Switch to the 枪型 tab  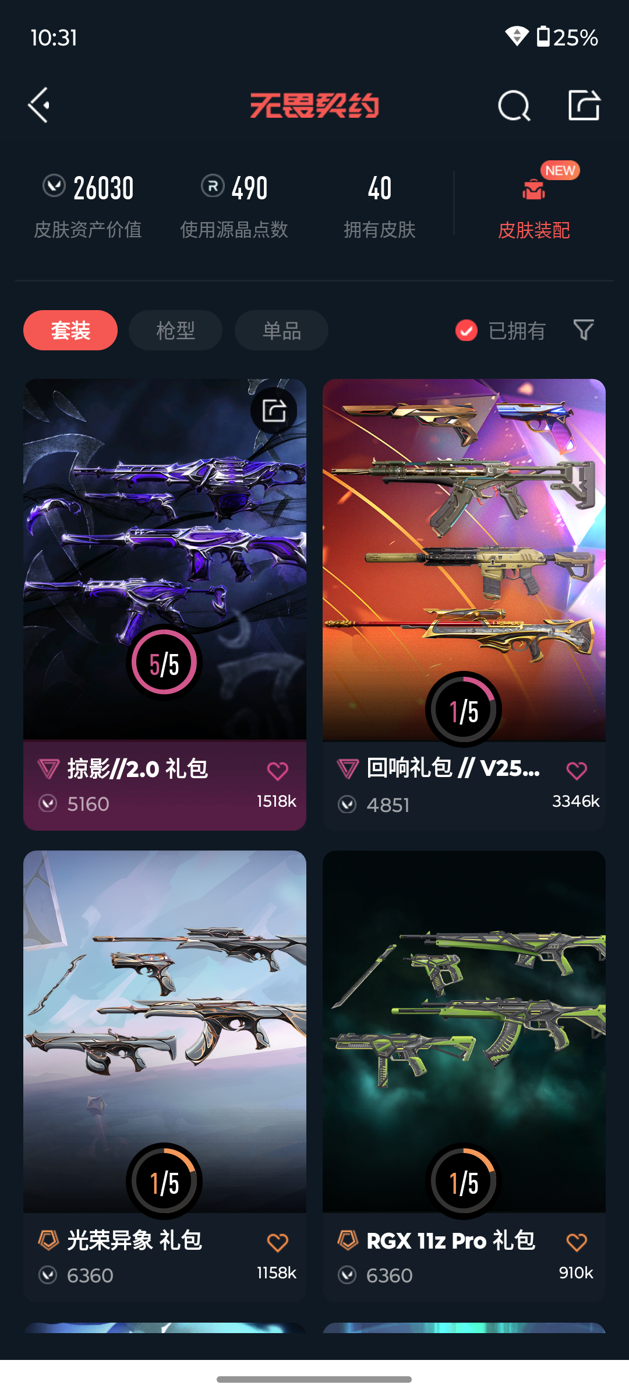(x=175, y=331)
